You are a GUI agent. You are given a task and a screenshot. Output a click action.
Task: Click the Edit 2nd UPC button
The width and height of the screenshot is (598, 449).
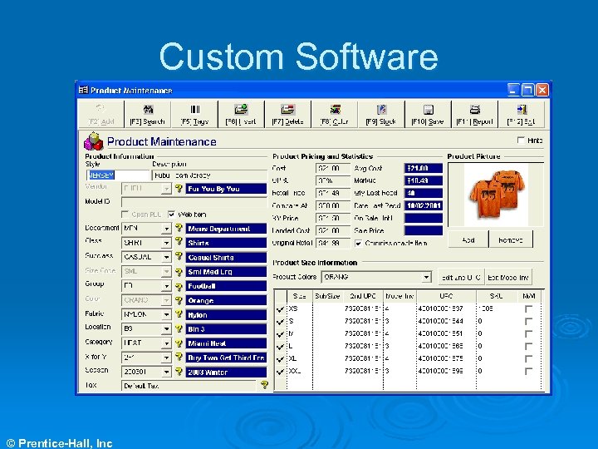tap(461, 278)
